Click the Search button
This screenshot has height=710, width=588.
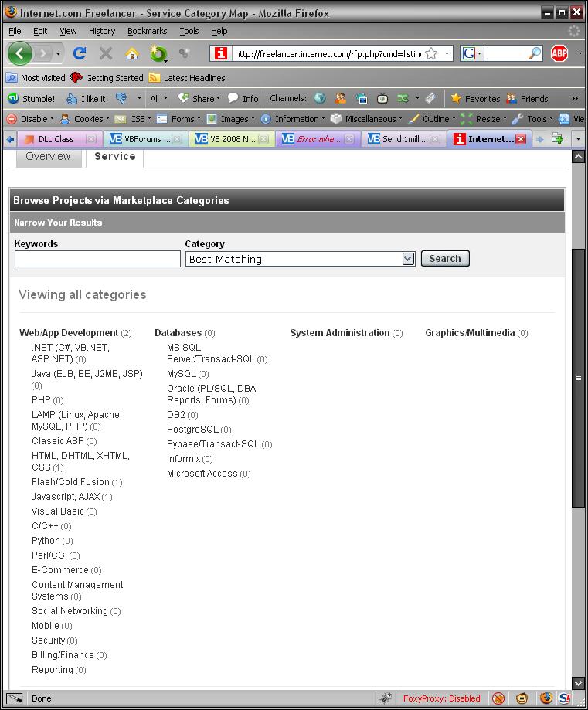[445, 259]
